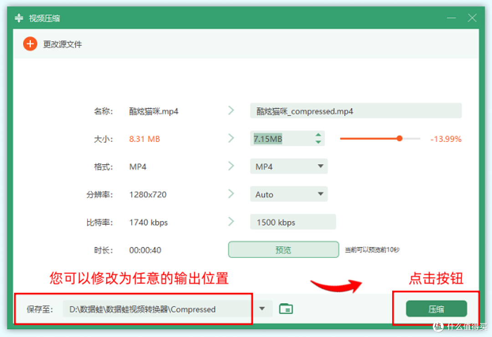Click the 1500 kbps bitrate field
492x337 pixels.
[293, 222]
